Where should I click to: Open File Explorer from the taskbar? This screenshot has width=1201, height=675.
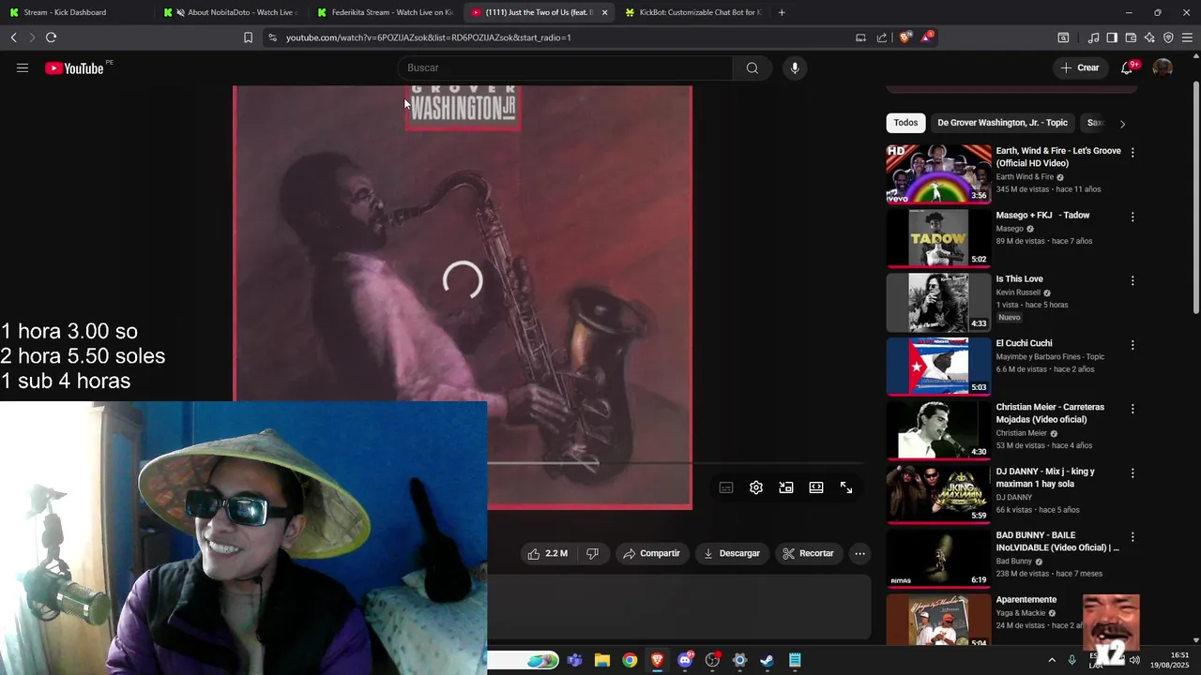tap(602, 660)
